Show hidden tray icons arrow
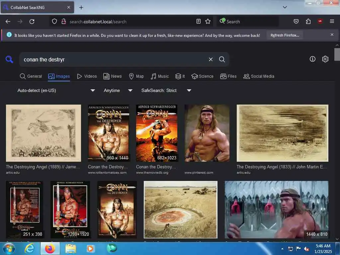Image resolution: width=340 pixels, height=255 pixels. pyautogui.click(x=282, y=249)
